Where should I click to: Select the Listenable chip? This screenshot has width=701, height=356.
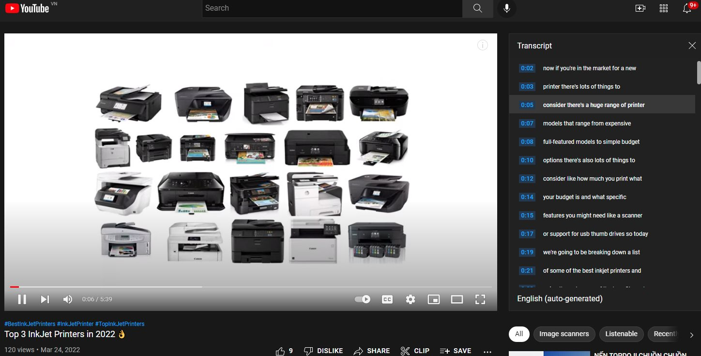621,334
